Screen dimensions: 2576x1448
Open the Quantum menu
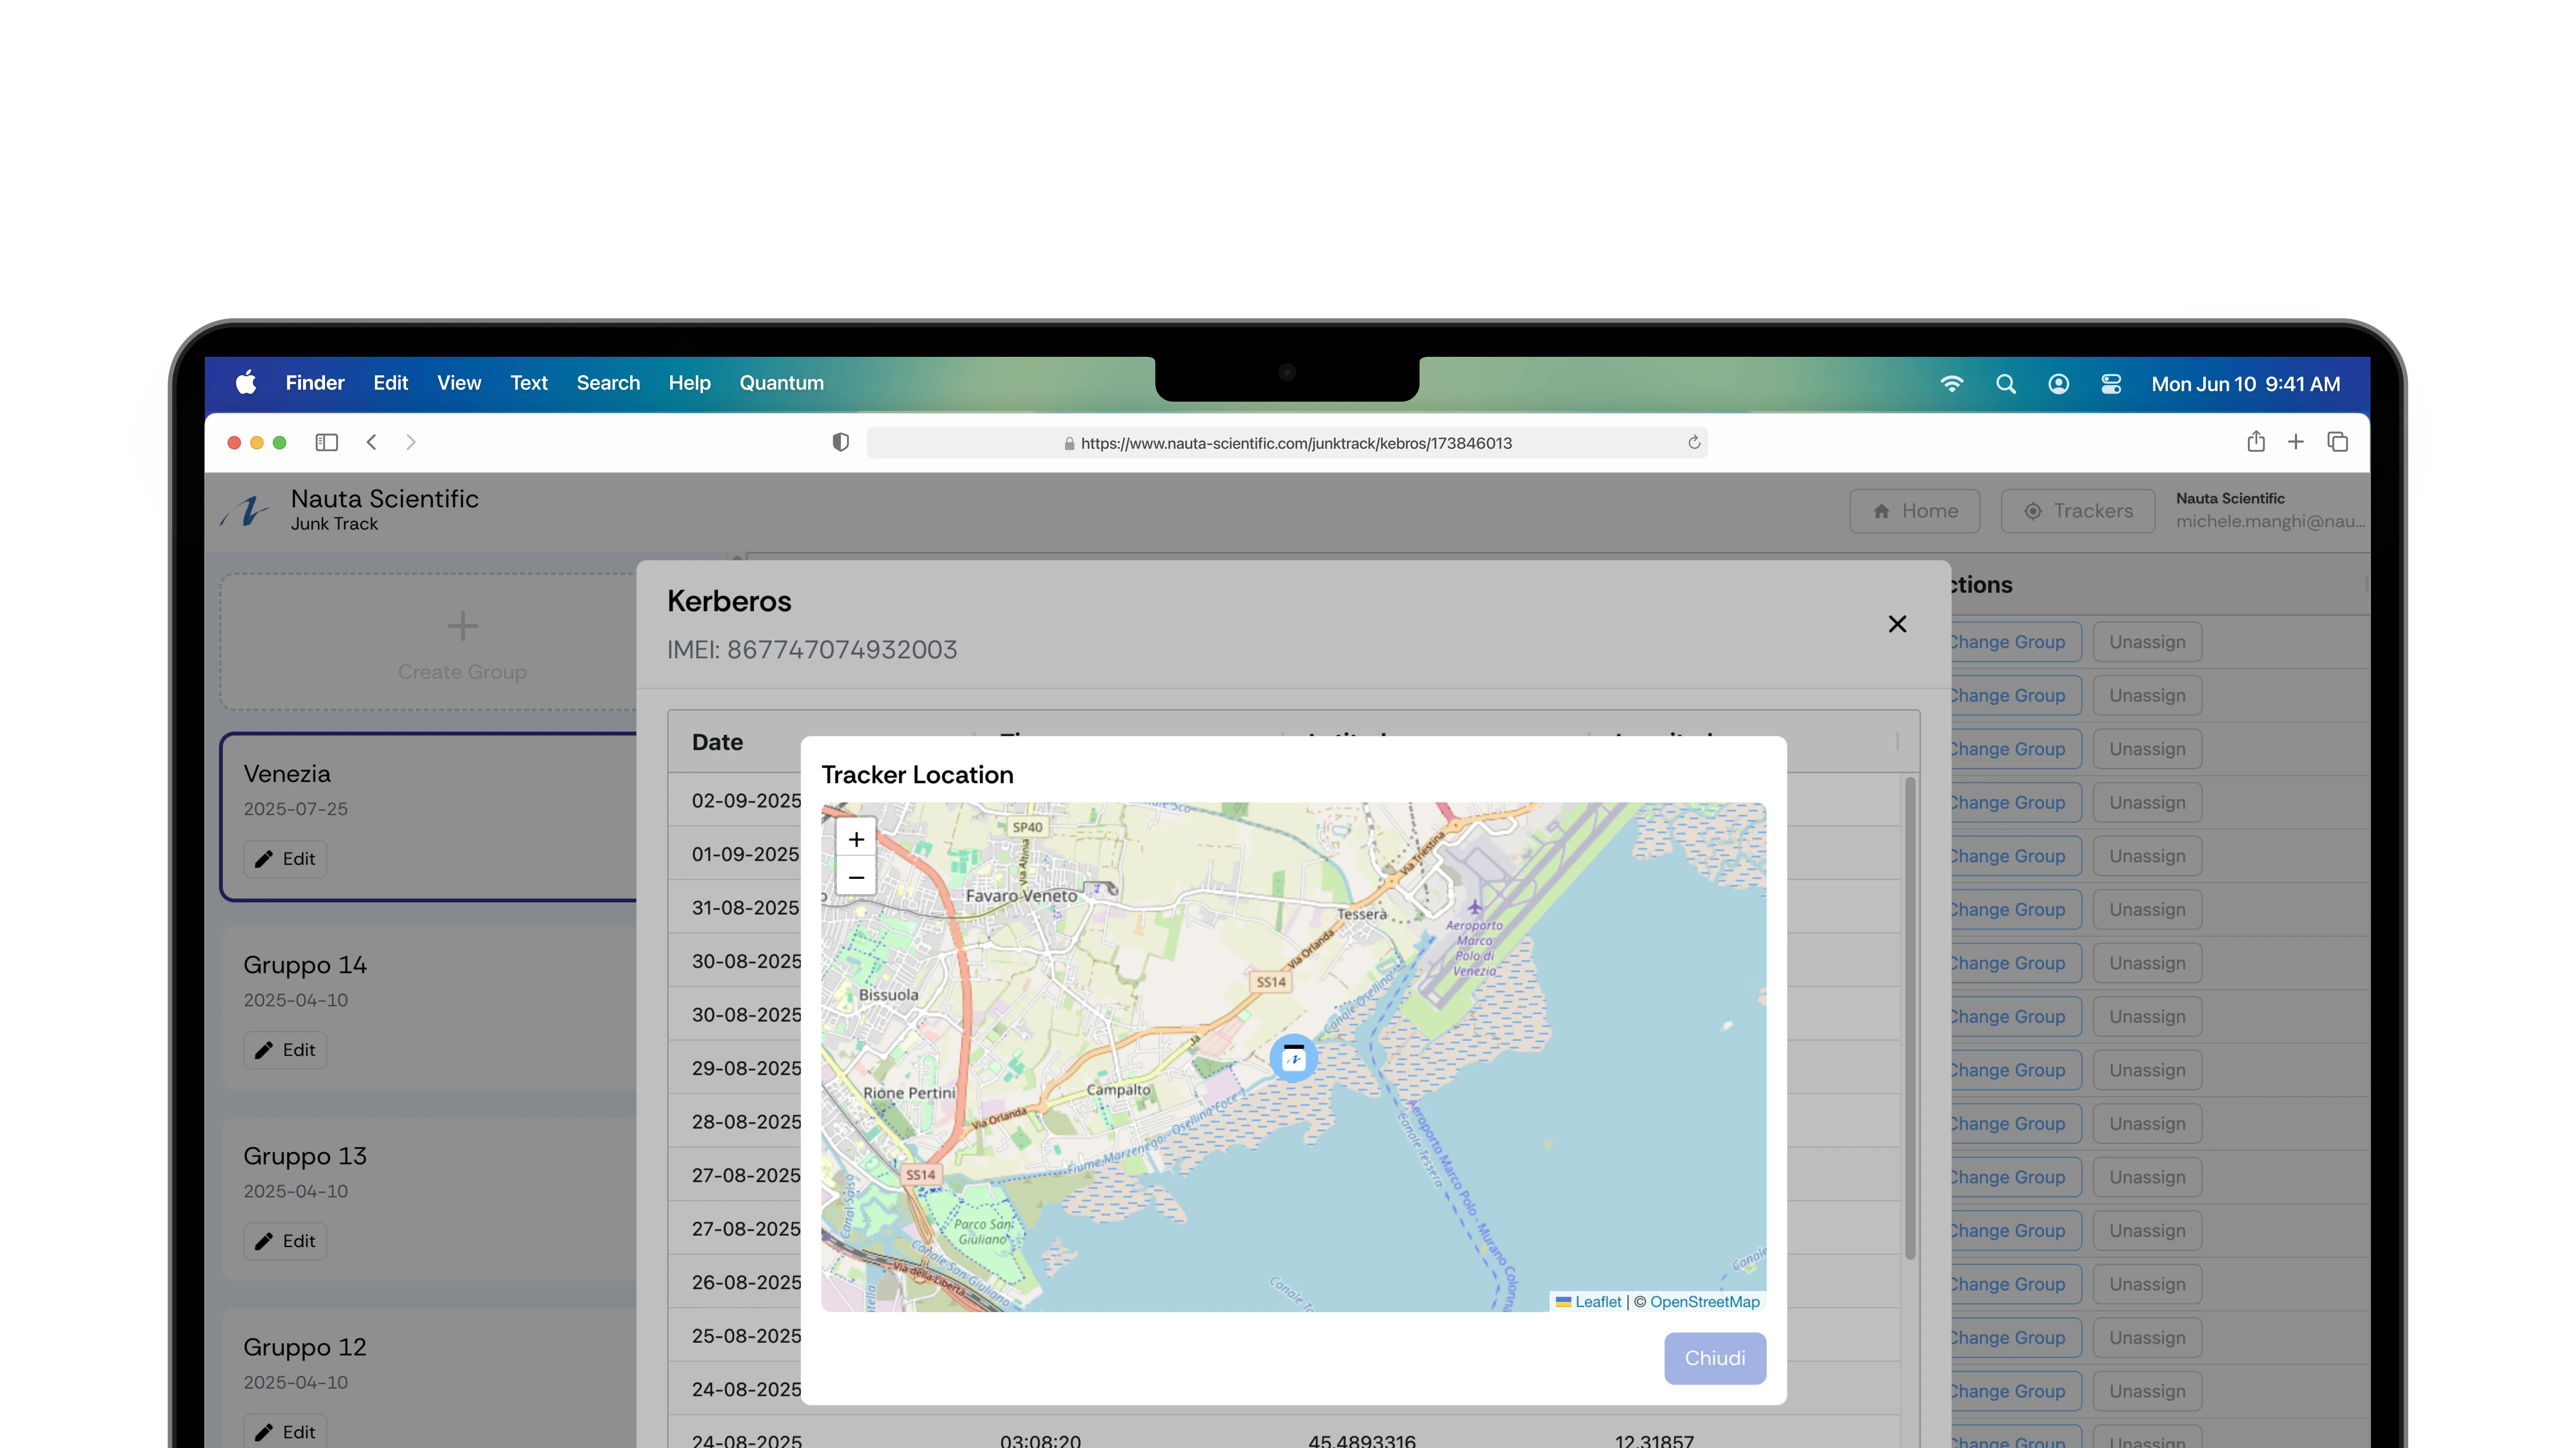781,383
